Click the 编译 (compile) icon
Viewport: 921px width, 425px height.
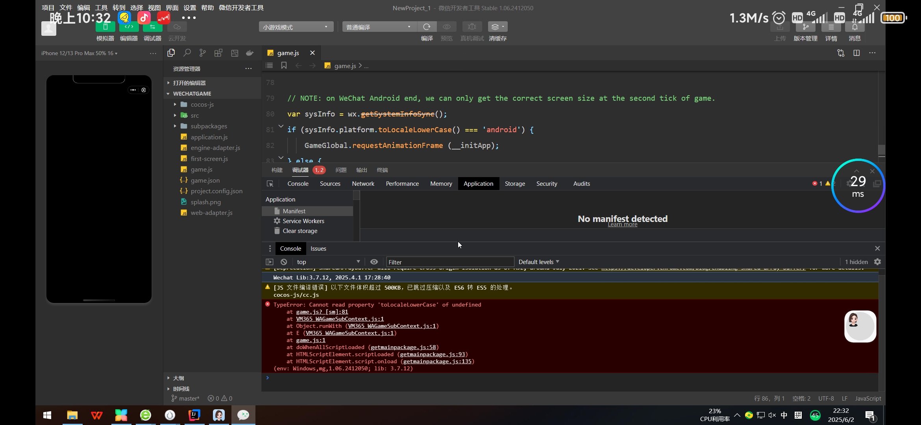(x=427, y=26)
